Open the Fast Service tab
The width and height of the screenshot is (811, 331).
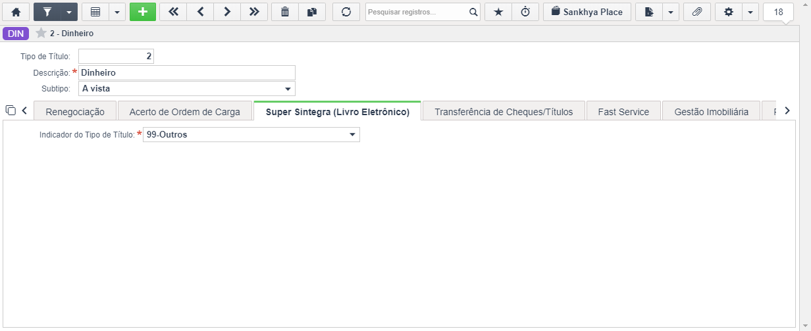coord(623,111)
